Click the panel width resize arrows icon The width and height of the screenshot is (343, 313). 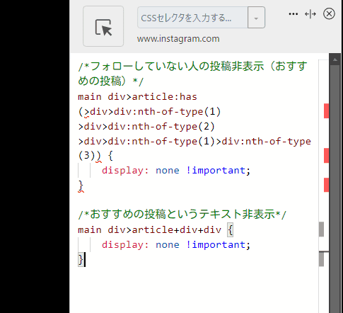point(310,14)
